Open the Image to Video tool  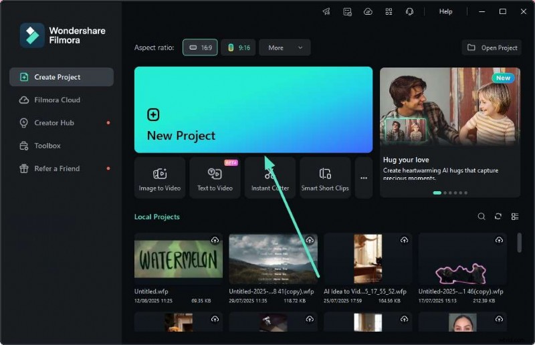(x=160, y=178)
